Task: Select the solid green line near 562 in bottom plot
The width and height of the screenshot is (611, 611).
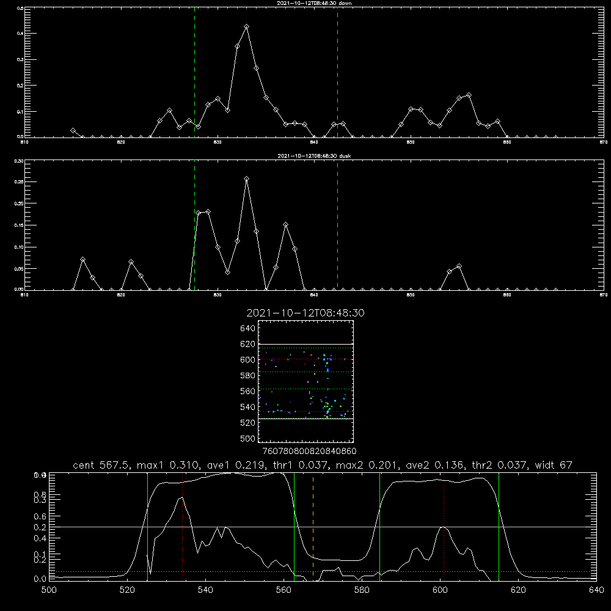Action: [x=295, y=527]
